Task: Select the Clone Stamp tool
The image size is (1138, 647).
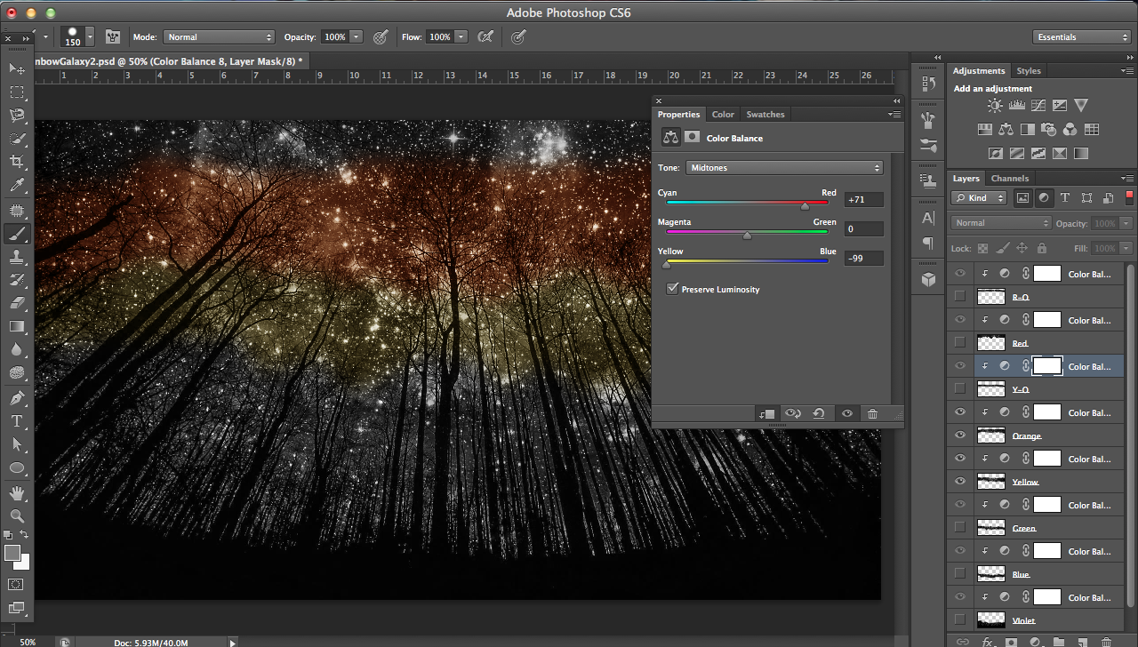Action: click(17, 256)
